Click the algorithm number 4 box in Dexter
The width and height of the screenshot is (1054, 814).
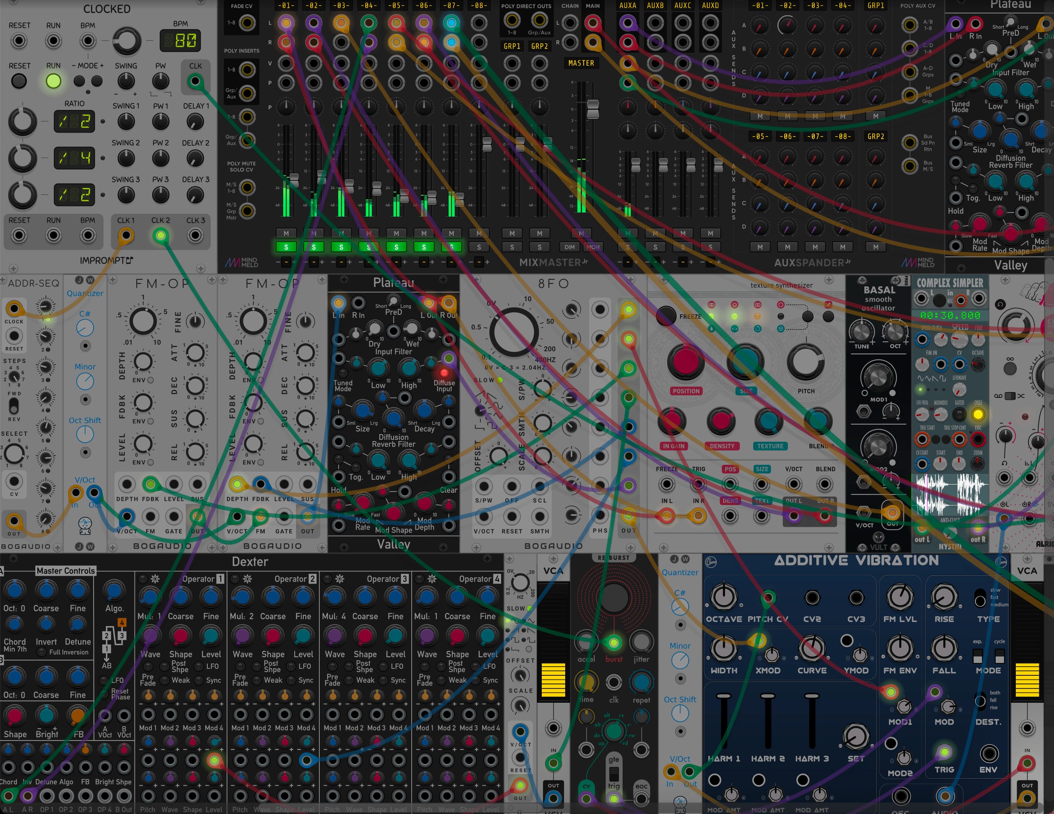click(122, 623)
